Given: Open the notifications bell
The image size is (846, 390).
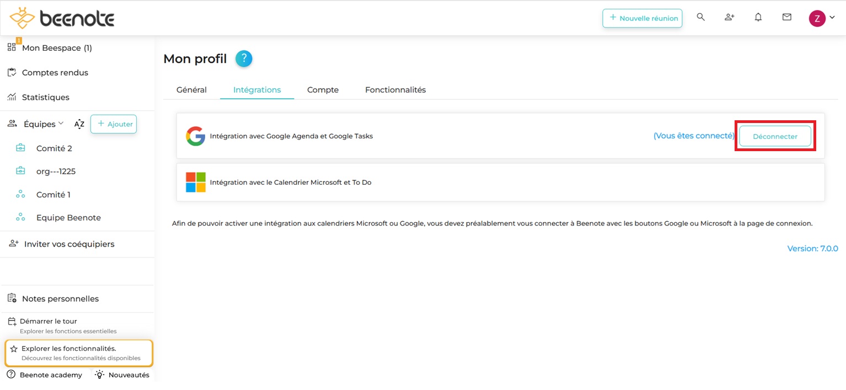Looking at the screenshot, I should point(758,17).
